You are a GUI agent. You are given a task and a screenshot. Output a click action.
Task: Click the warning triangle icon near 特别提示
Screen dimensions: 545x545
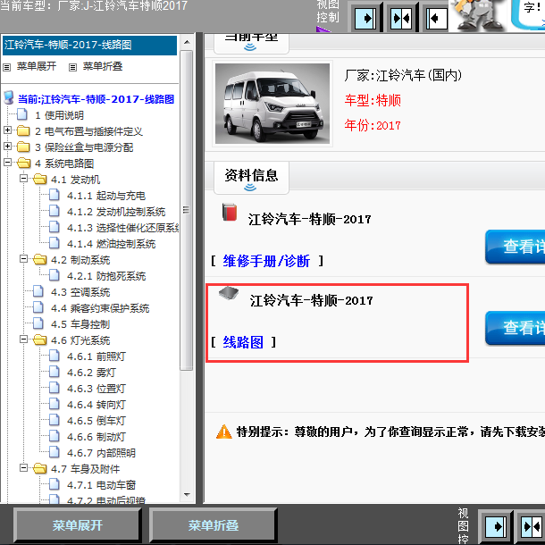click(x=224, y=432)
